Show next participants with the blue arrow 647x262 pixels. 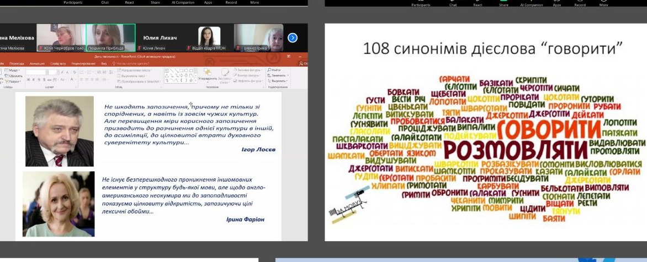tap(293, 38)
